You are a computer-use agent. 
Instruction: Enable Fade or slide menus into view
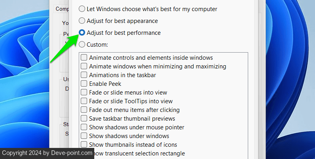tap(84, 93)
